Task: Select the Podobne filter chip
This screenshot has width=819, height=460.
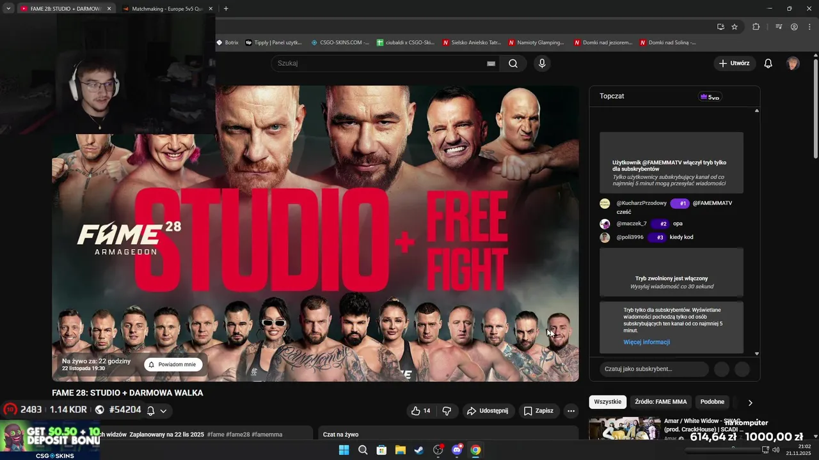Action: (x=713, y=402)
